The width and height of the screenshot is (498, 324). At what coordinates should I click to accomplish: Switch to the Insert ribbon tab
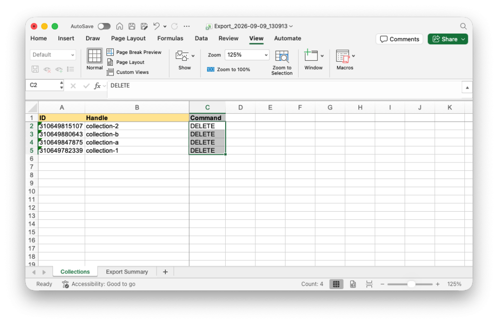66,38
